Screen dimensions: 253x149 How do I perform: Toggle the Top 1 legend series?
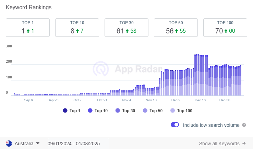[x=72, y=110]
